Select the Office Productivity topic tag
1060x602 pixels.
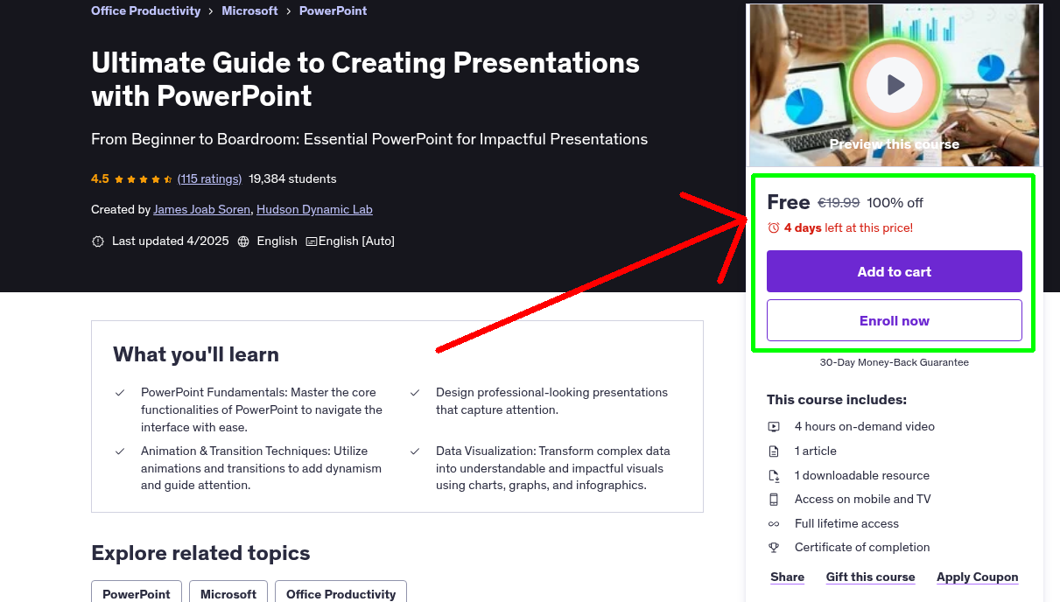coord(340,593)
